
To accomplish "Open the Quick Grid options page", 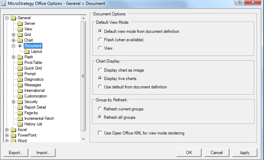I will (x=33, y=68).
